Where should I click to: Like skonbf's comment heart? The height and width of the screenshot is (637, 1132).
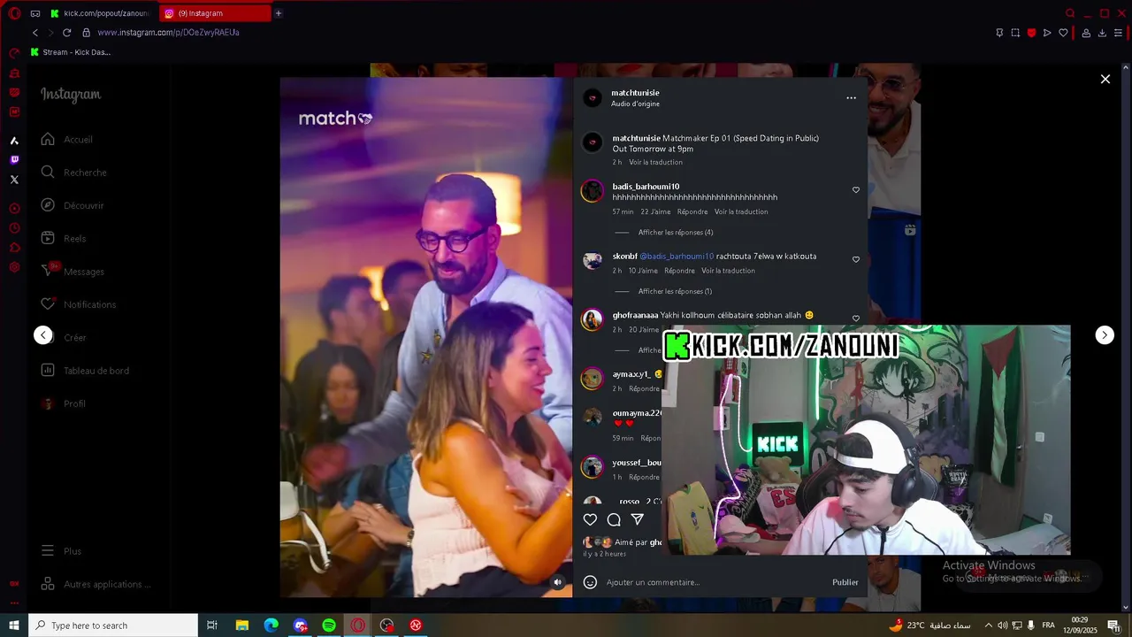pyautogui.click(x=855, y=260)
